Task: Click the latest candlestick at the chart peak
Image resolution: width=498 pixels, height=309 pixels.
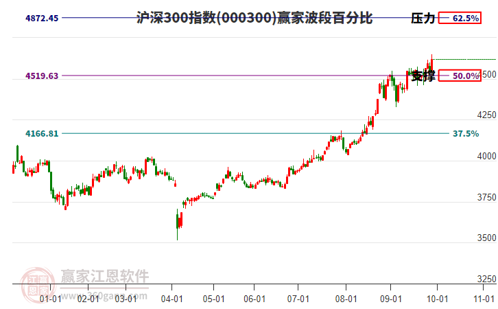Action: coord(431,64)
